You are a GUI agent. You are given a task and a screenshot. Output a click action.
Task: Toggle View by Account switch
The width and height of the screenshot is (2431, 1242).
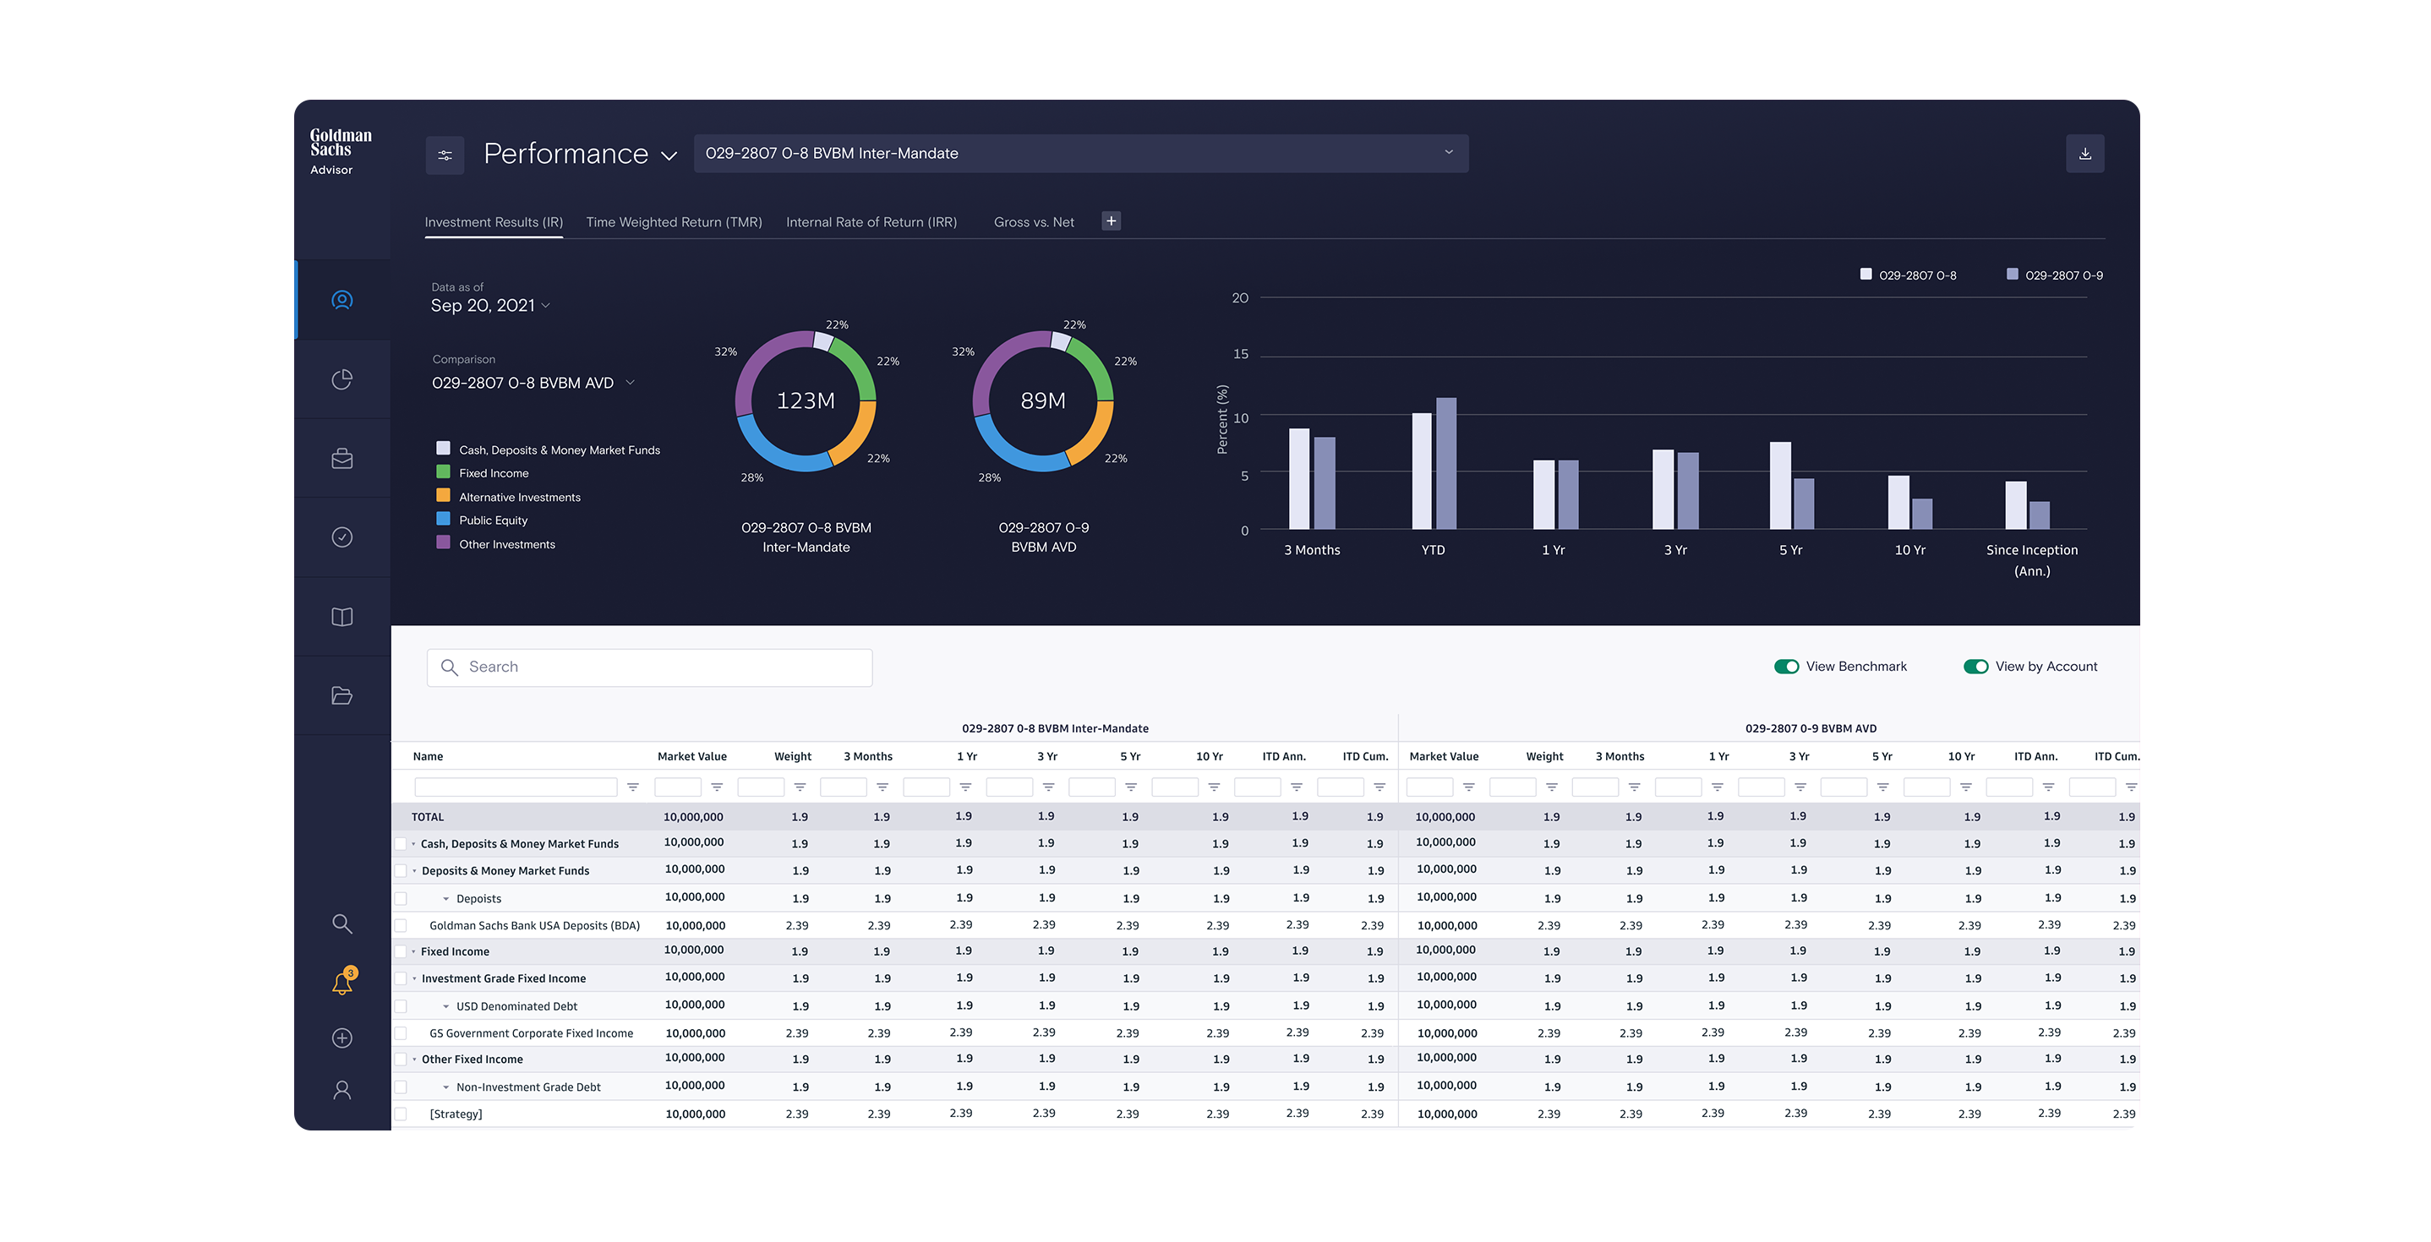1975,667
